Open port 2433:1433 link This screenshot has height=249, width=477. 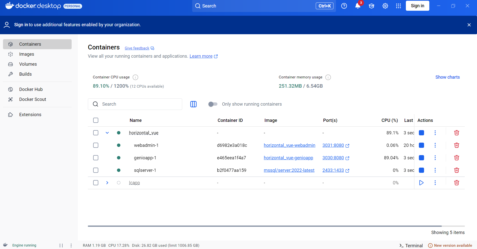point(336,170)
